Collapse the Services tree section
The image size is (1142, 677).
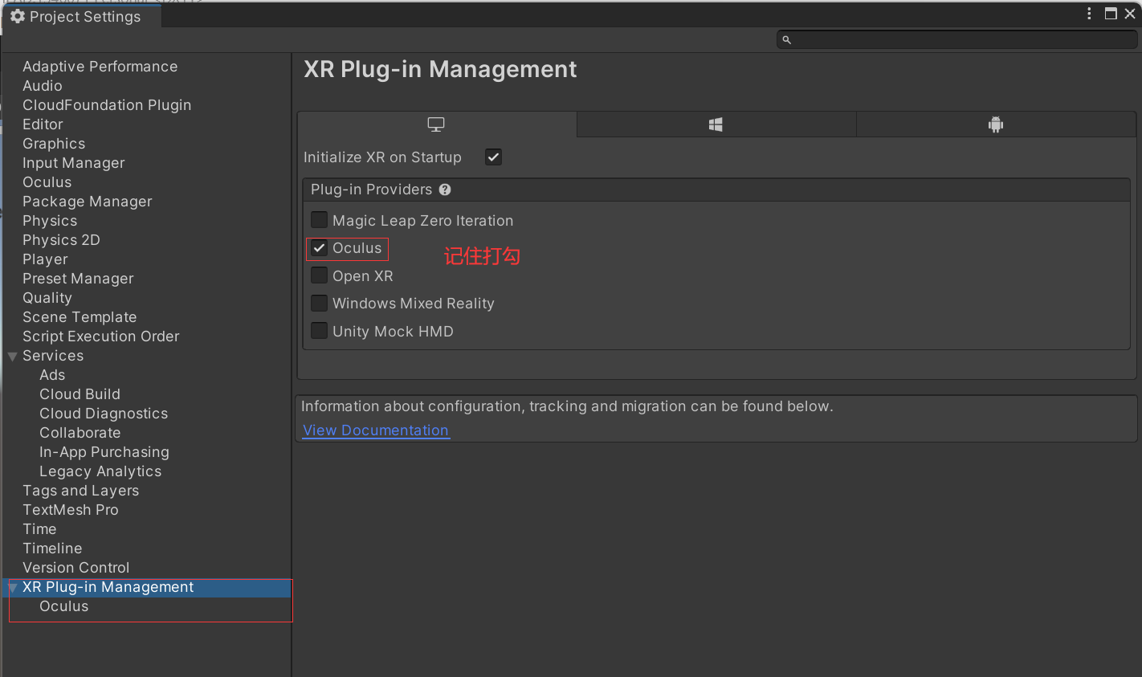(12, 356)
